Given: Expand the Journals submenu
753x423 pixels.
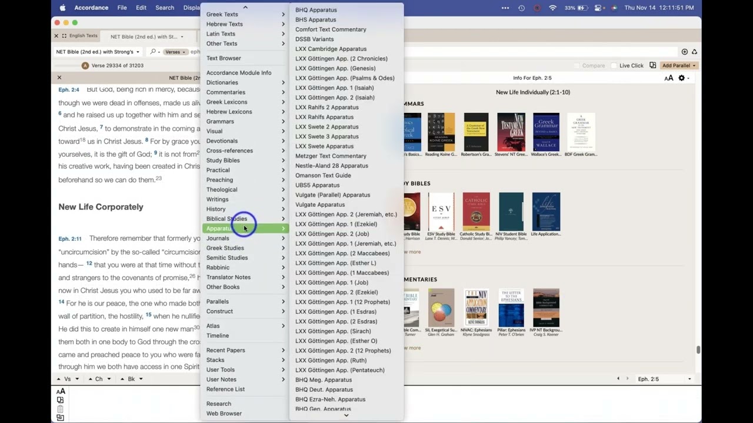Looking at the screenshot, I should coord(245,238).
